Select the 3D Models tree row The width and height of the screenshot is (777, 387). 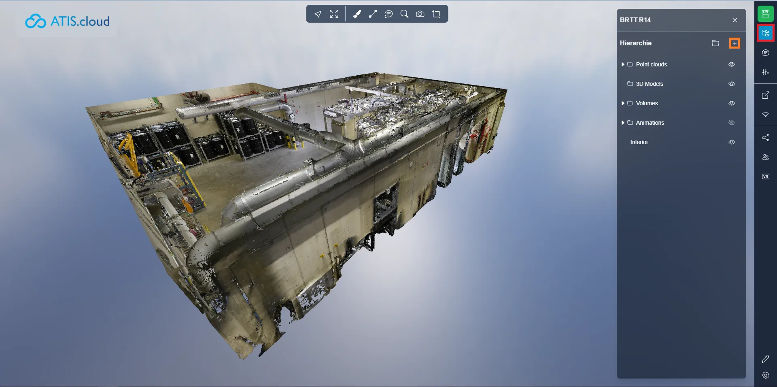[x=681, y=84]
